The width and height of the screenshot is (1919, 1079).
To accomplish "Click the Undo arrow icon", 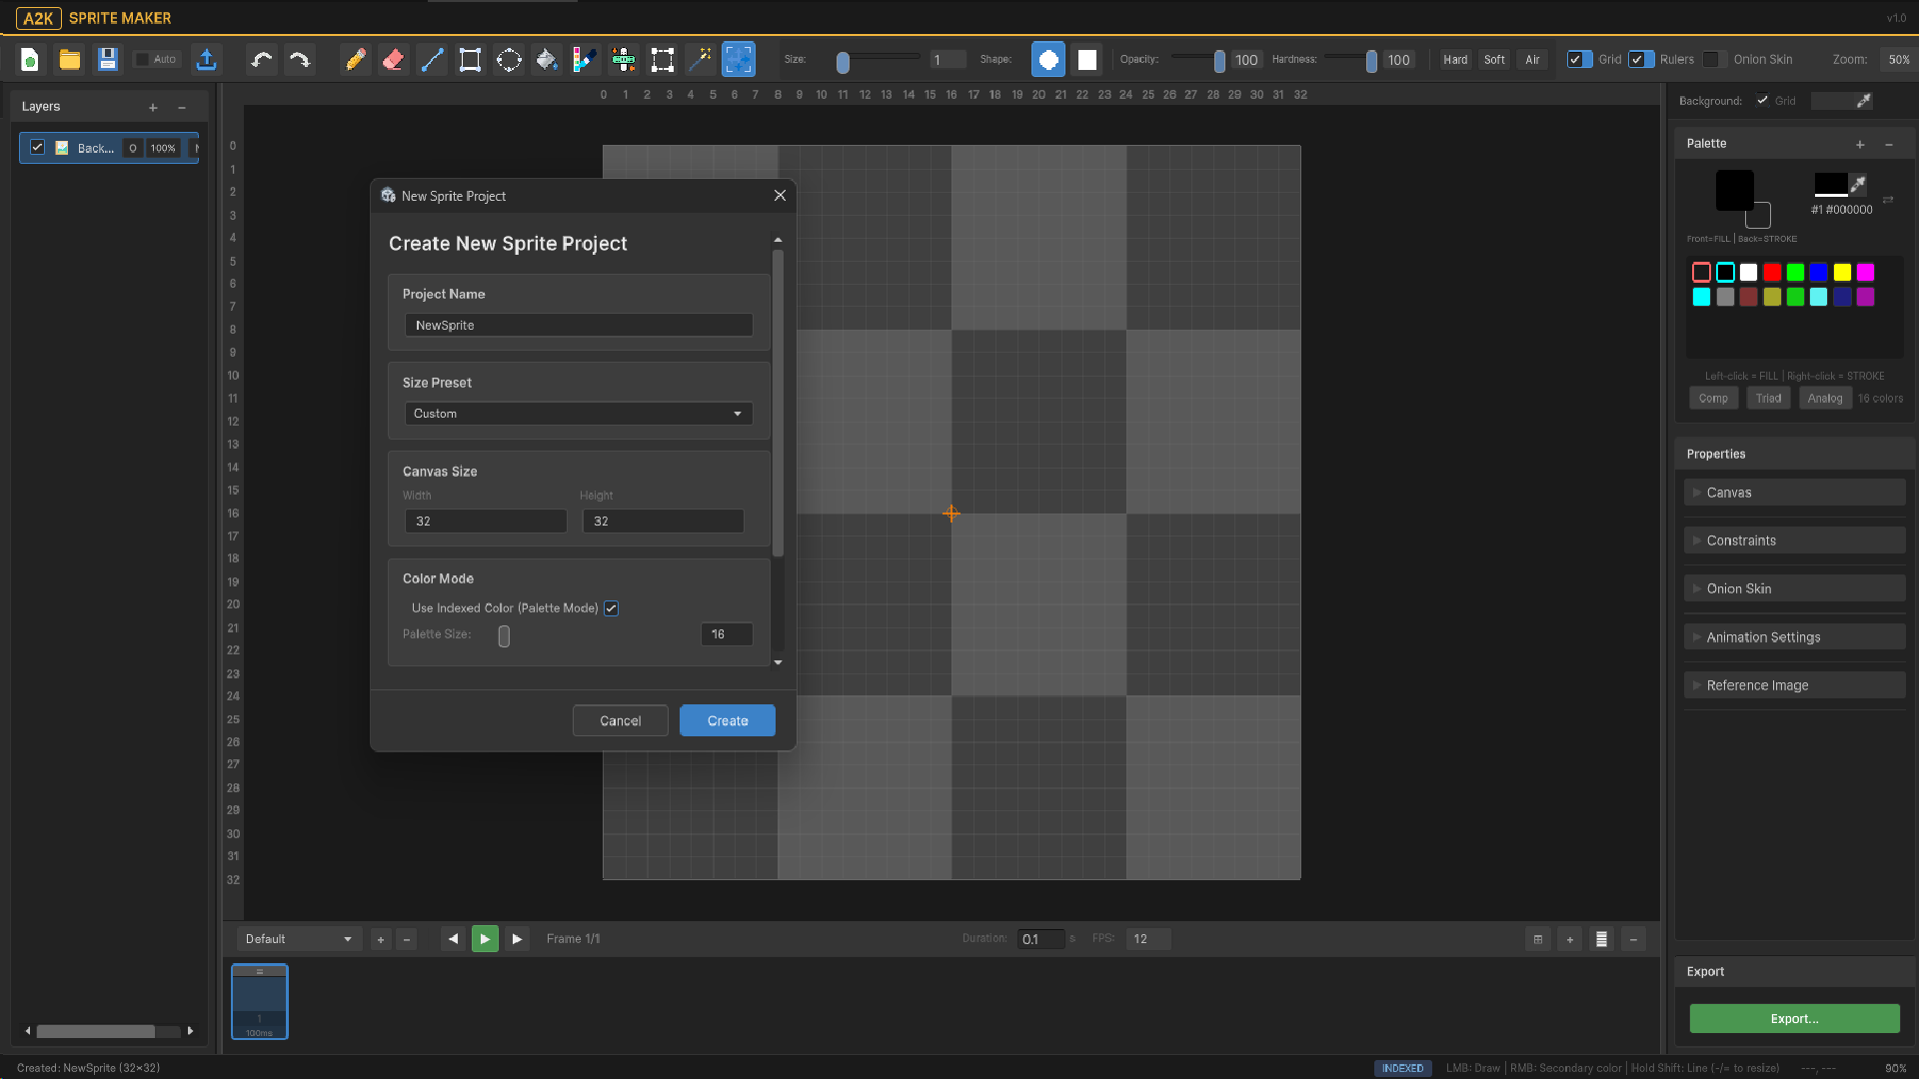I will 261,60.
